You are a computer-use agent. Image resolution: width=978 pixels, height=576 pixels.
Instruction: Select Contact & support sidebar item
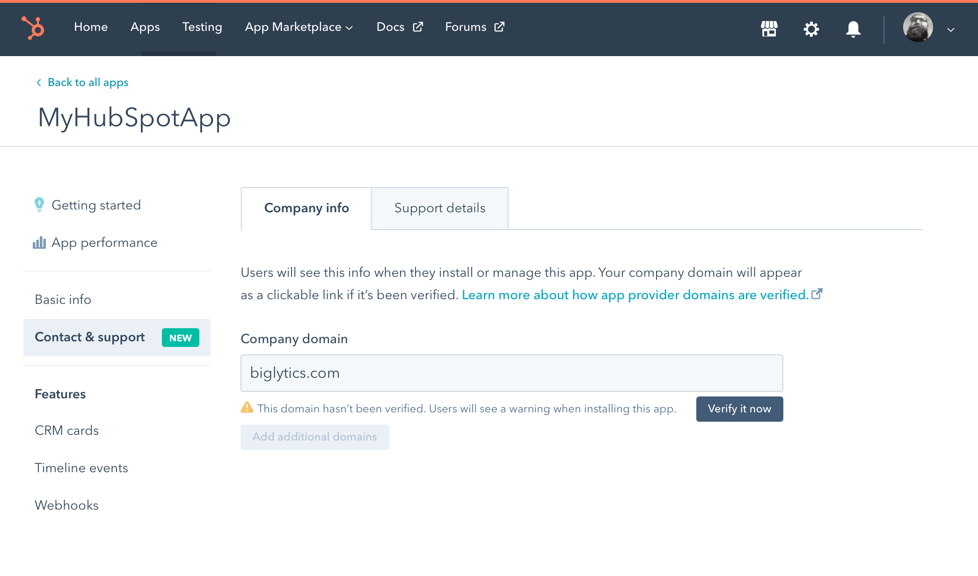pyautogui.click(x=117, y=338)
